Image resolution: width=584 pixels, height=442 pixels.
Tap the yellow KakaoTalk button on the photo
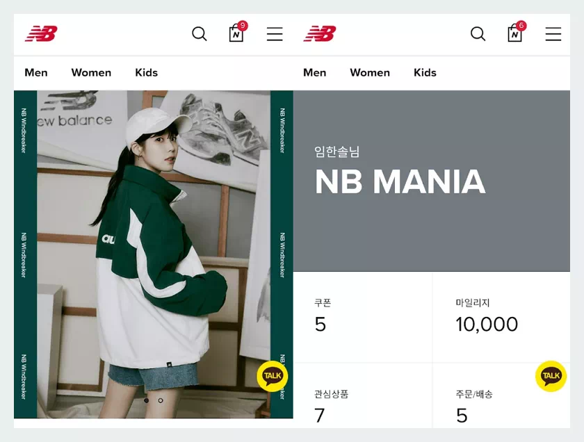(x=272, y=375)
